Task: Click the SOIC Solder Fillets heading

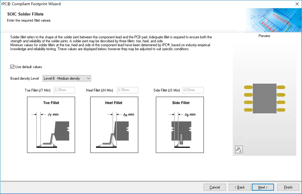Action: (25, 14)
